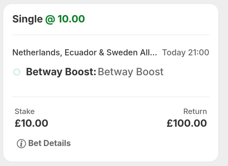Click the green @ 10.00 odds
Image resolution: width=228 pixels, height=166 pixels.
(x=65, y=19)
